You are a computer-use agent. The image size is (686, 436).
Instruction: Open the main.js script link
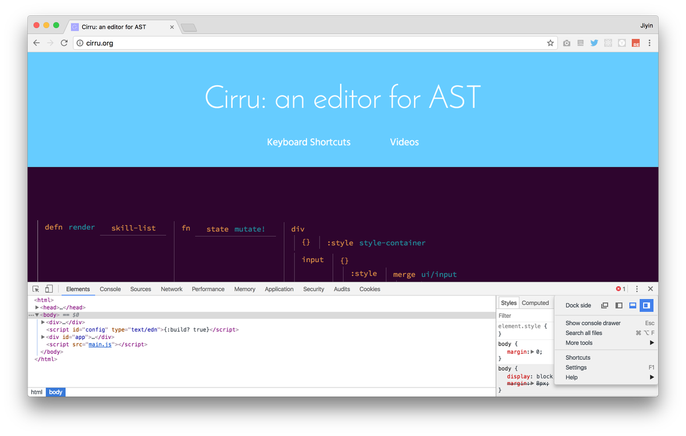click(x=100, y=345)
